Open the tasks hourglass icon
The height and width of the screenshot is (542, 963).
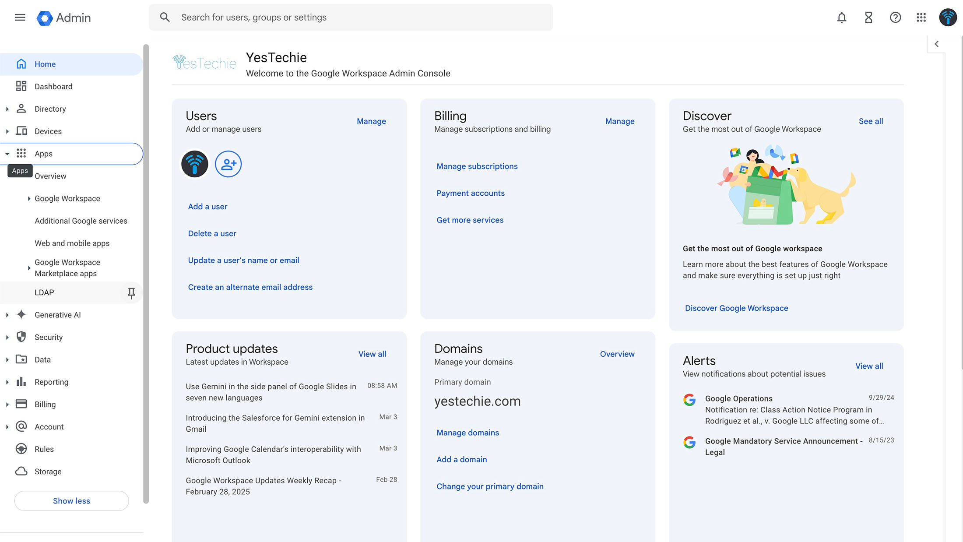click(x=868, y=18)
